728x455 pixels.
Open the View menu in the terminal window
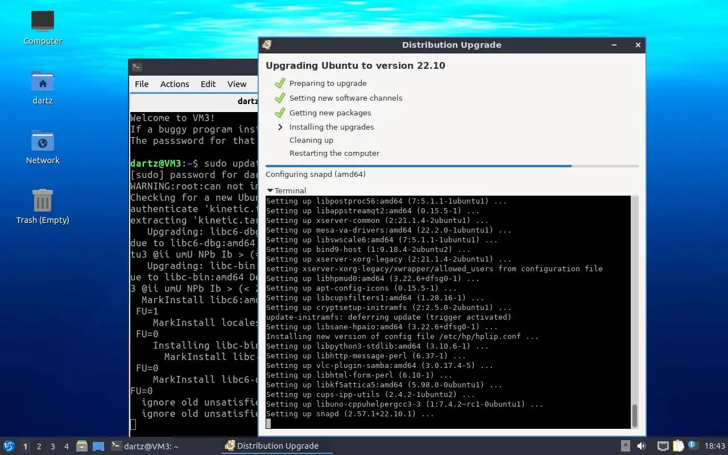pos(237,84)
